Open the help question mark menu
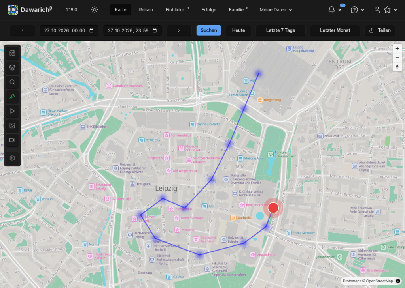405x288 pixels. [358, 10]
